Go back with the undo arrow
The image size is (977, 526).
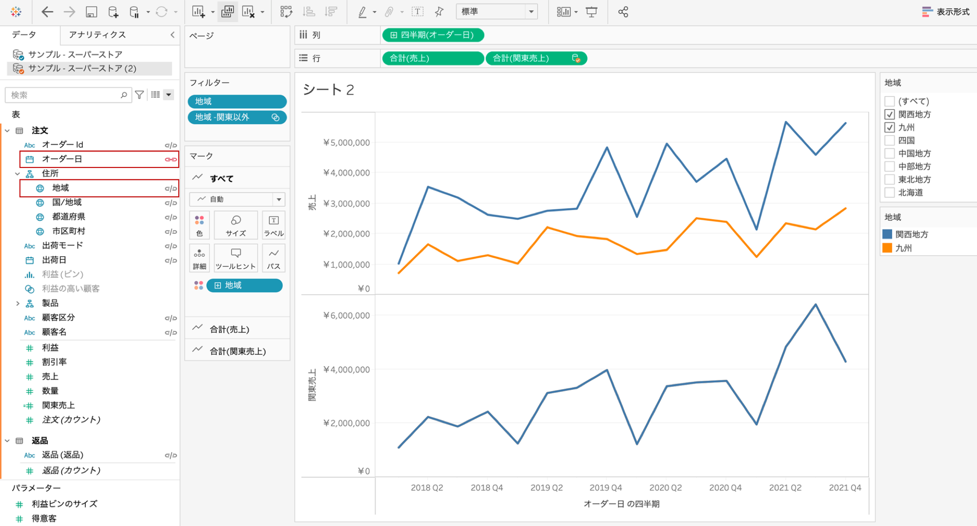(x=47, y=11)
